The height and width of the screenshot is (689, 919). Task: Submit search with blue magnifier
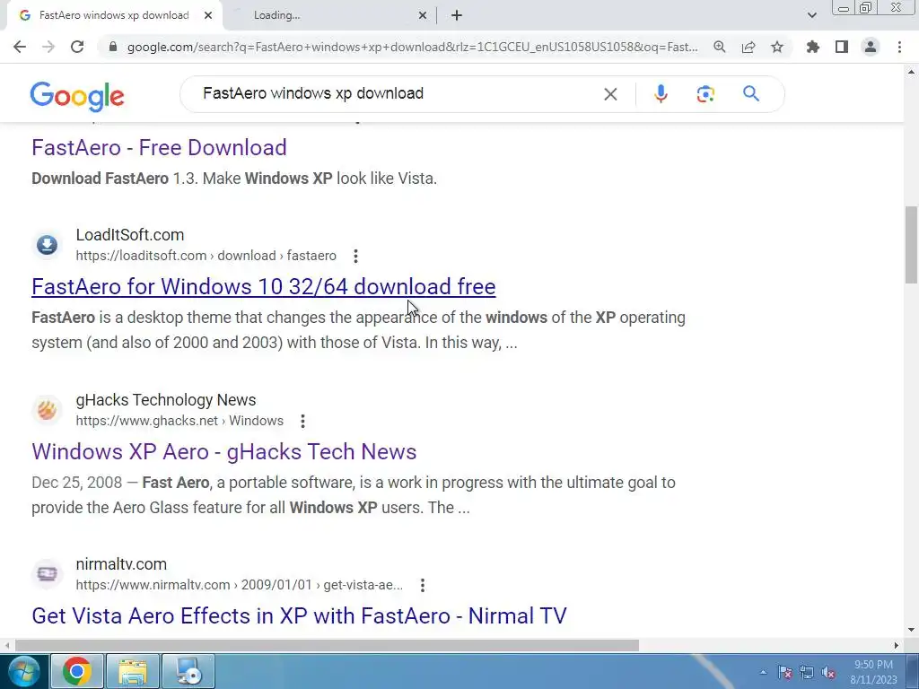point(751,93)
